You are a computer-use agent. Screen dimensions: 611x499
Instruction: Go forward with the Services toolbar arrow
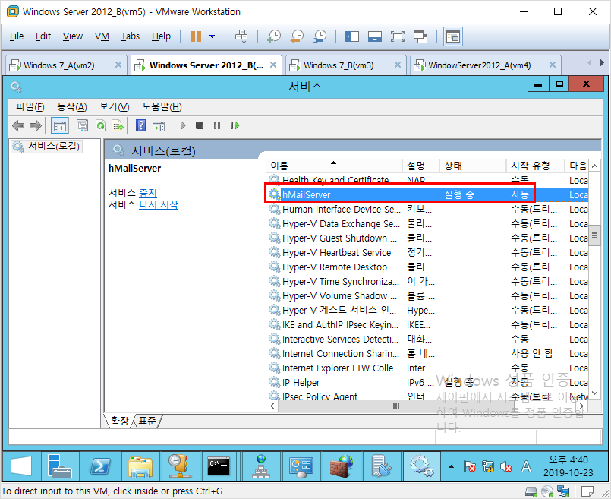coord(36,125)
